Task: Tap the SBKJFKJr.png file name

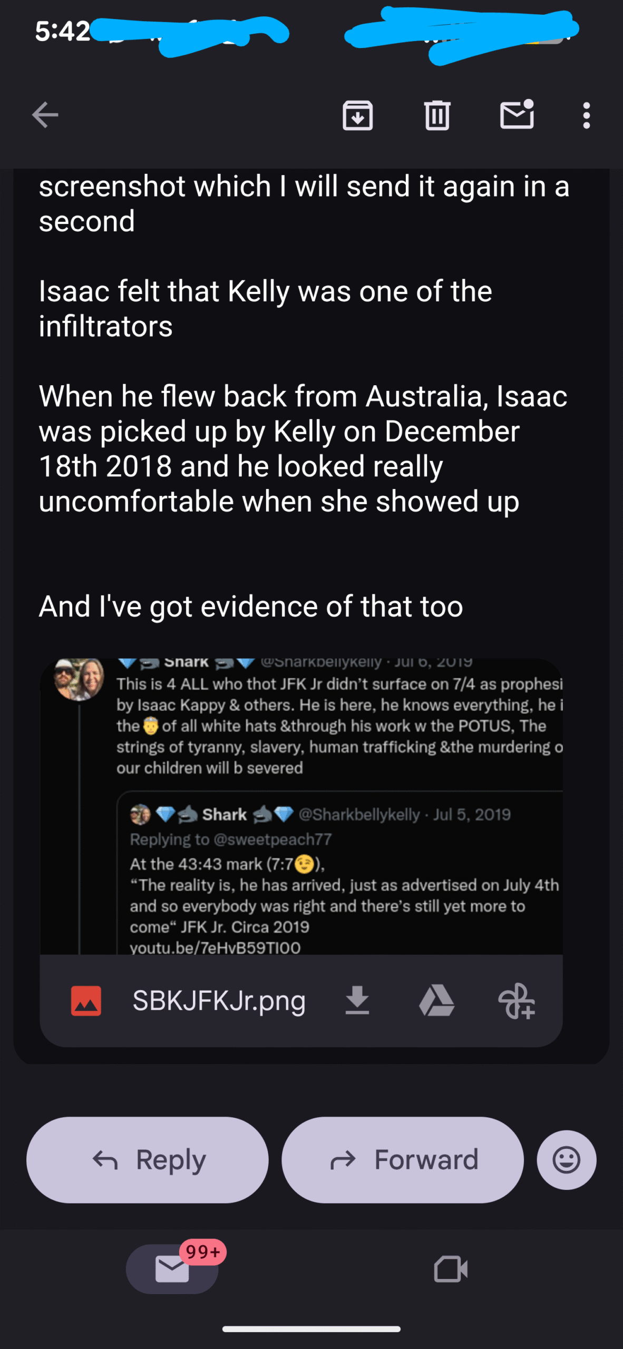Action: point(219,1000)
